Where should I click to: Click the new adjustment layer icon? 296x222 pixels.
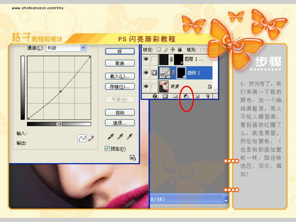(x=186, y=96)
